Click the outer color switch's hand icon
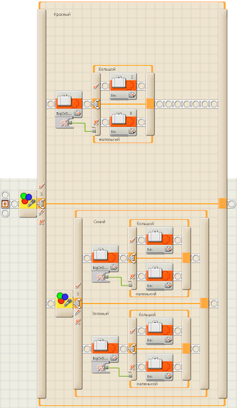237x408 pixels. coord(41,203)
